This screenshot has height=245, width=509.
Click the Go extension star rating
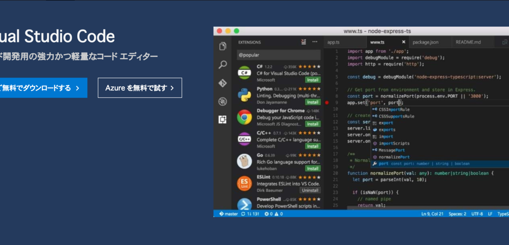[x=310, y=155]
